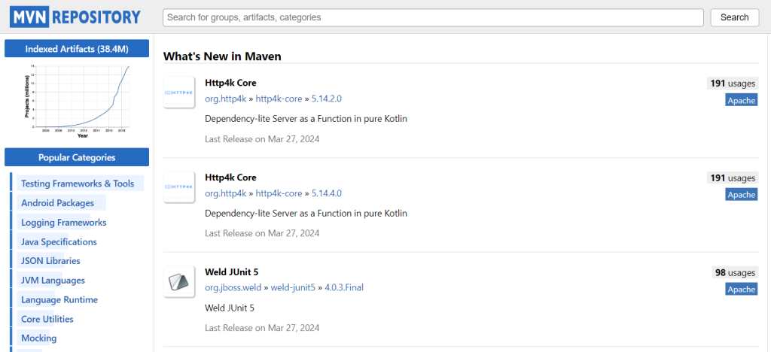Click the Weld JUnit 5 artifact icon
This screenshot has height=352, width=771.
point(179,281)
